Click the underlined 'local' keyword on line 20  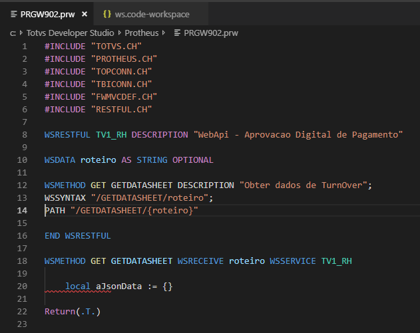pyautogui.click(x=78, y=286)
